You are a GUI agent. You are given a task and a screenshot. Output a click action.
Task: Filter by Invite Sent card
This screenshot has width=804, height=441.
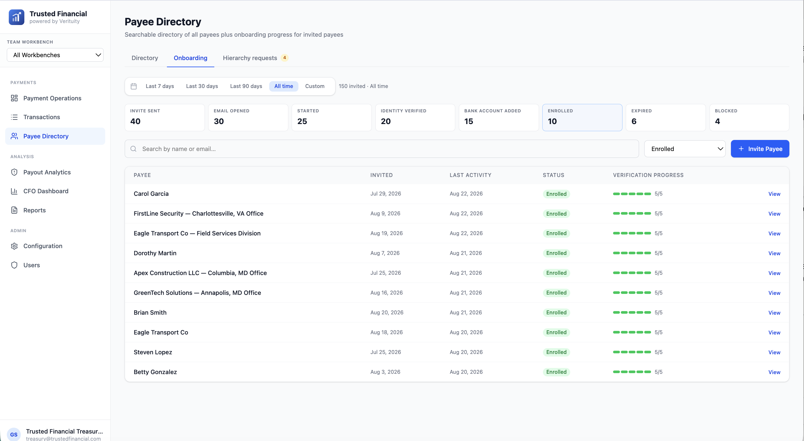(x=165, y=118)
